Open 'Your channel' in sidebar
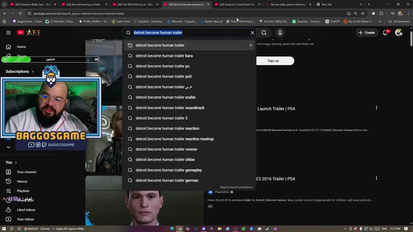The height and width of the screenshot is (232, 413). [26, 172]
